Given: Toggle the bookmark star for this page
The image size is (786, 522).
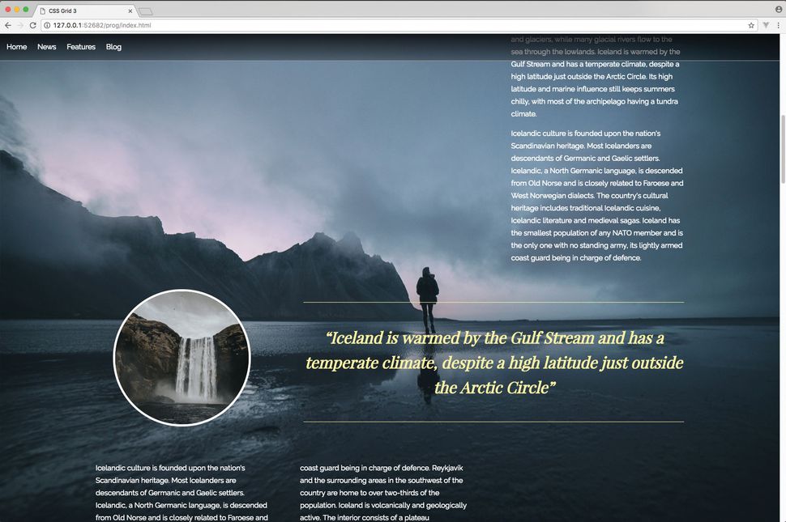Looking at the screenshot, I should (x=751, y=25).
